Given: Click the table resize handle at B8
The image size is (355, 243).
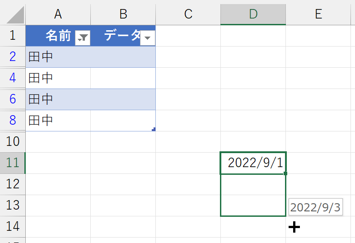Looking at the screenshot, I should click(x=154, y=129).
